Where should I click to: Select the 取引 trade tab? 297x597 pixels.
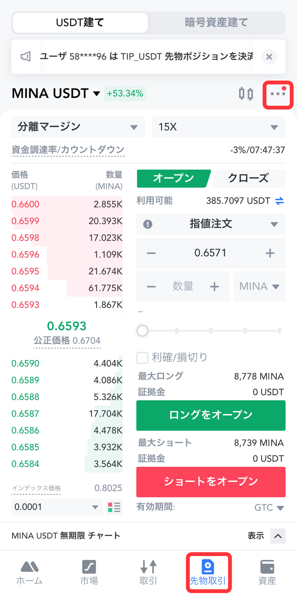point(148,573)
